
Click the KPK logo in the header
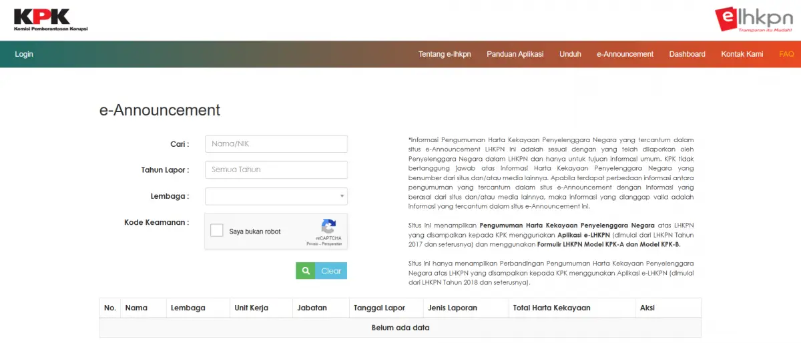pos(51,20)
